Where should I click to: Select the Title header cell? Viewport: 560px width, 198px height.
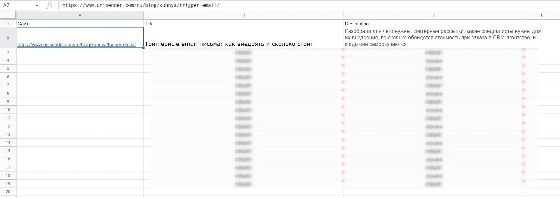click(x=243, y=23)
